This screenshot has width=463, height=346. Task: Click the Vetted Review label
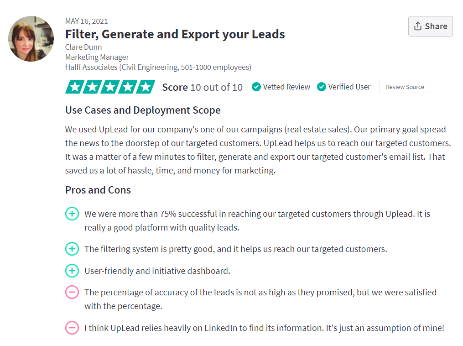point(286,87)
